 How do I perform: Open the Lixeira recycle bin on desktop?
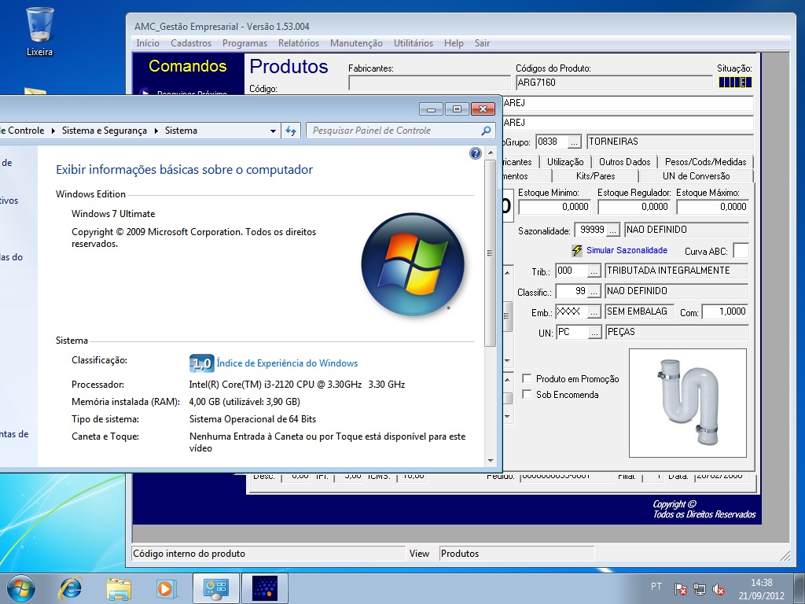39,31
